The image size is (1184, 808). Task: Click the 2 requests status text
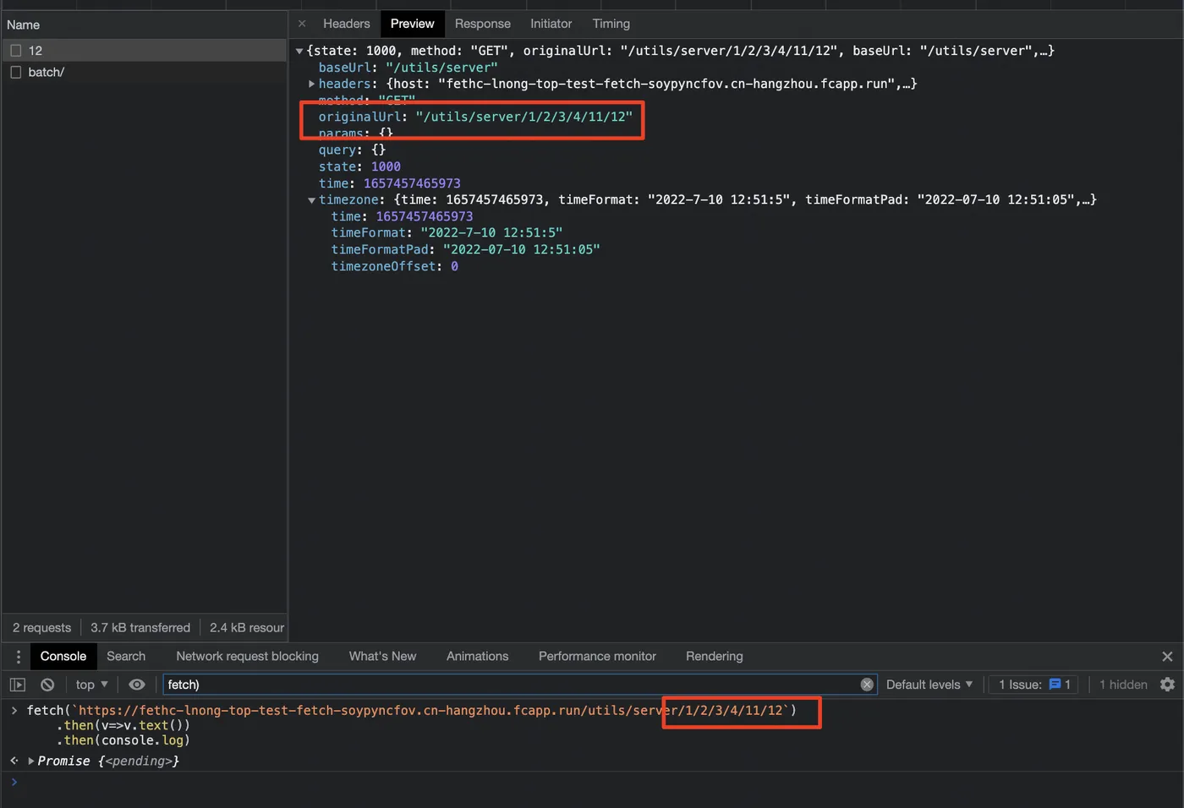(41, 627)
